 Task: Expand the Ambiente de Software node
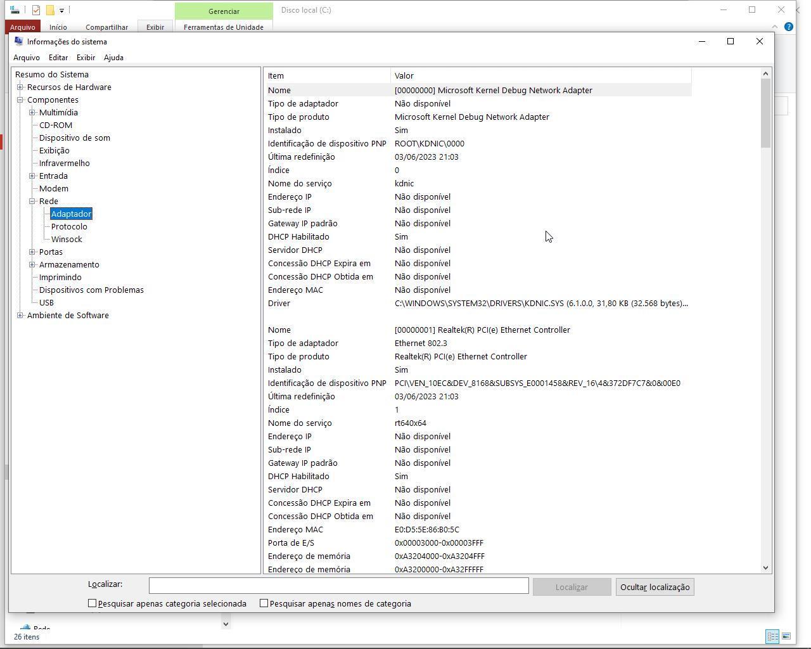point(20,315)
